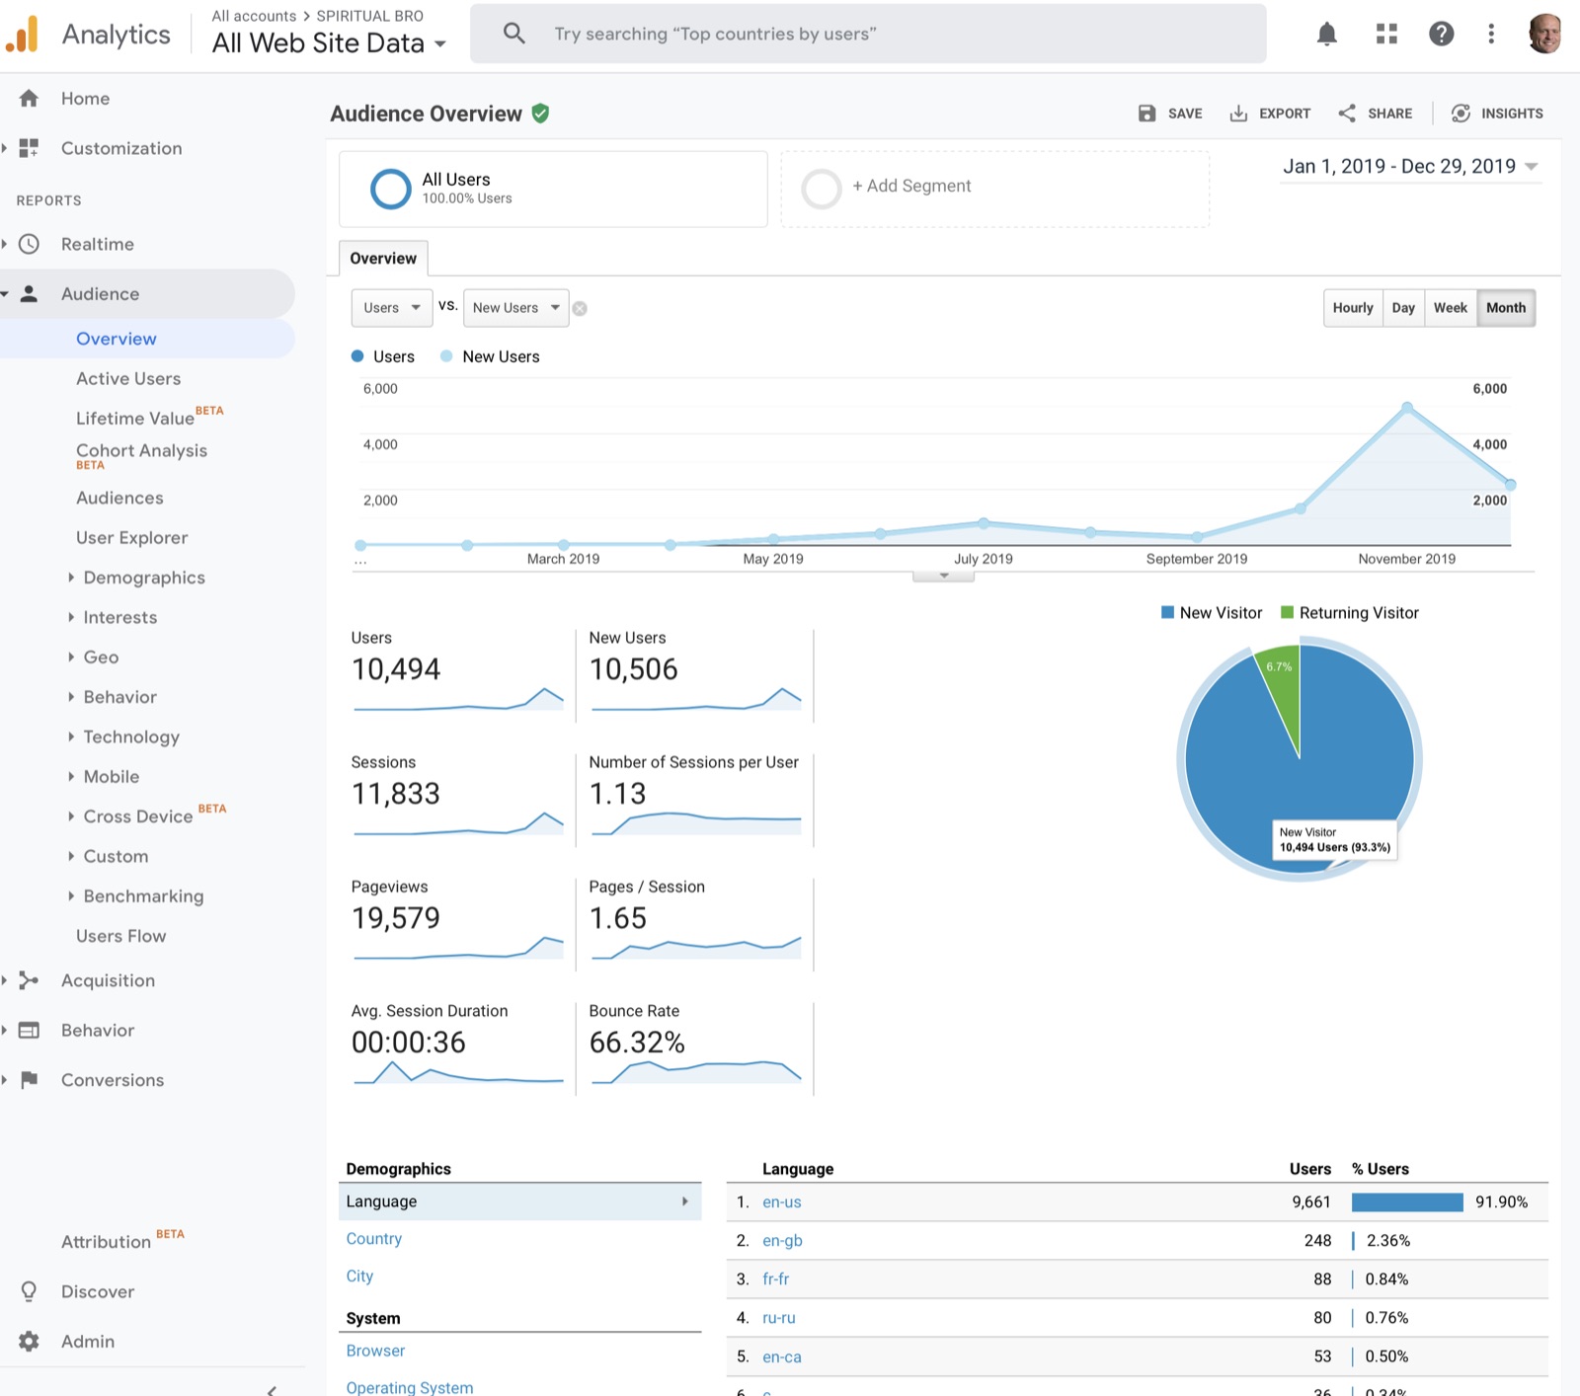Open the date range picker dropdown
The height and width of the screenshot is (1396, 1580).
point(1410,167)
